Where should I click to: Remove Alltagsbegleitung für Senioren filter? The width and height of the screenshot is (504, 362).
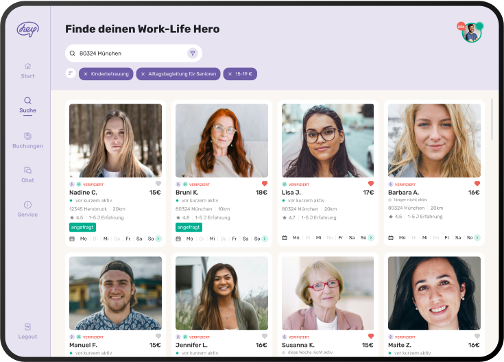tap(143, 74)
